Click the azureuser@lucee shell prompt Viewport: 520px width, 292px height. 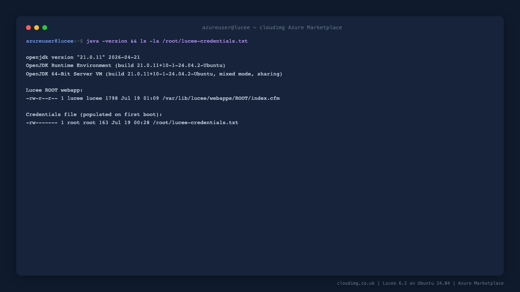point(54,41)
